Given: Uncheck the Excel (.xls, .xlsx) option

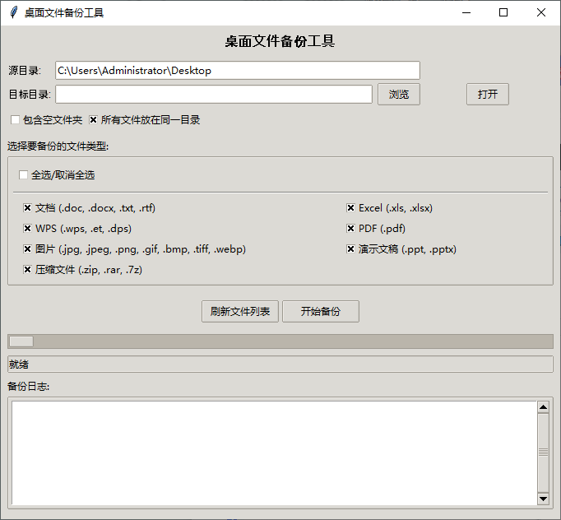Looking at the screenshot, I should 350,208.
